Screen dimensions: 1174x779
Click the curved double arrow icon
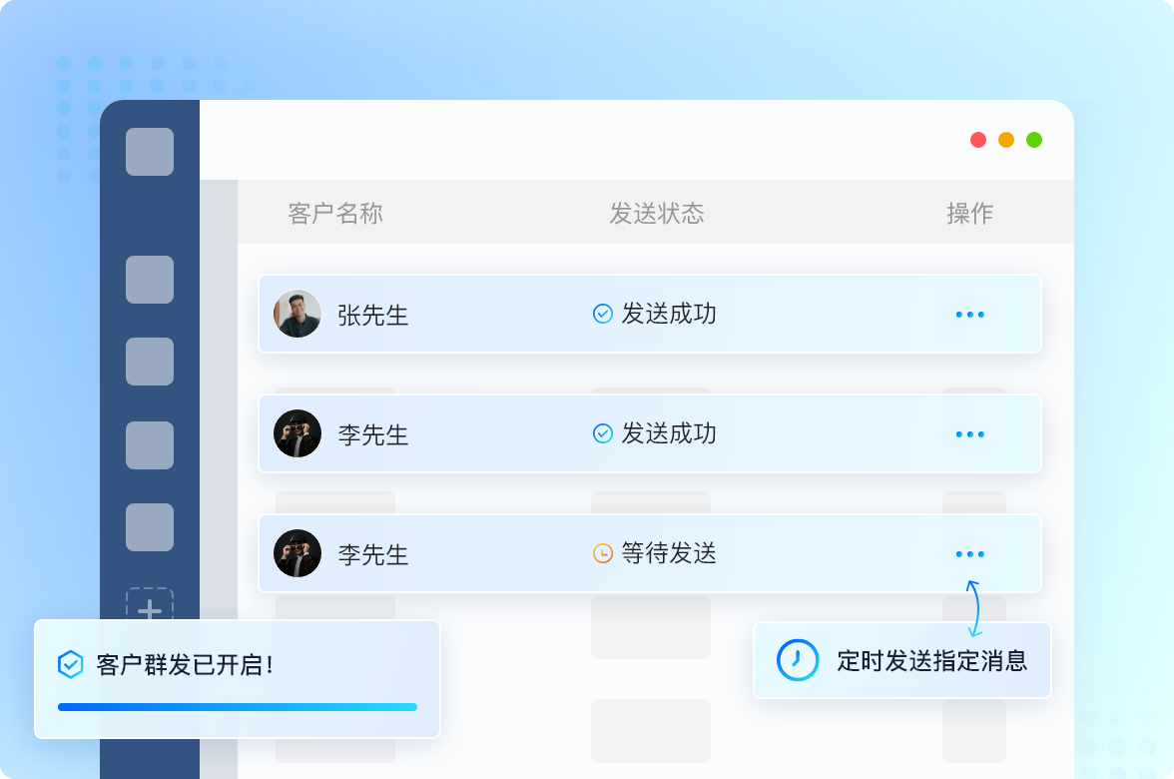[x=973, y=608]
